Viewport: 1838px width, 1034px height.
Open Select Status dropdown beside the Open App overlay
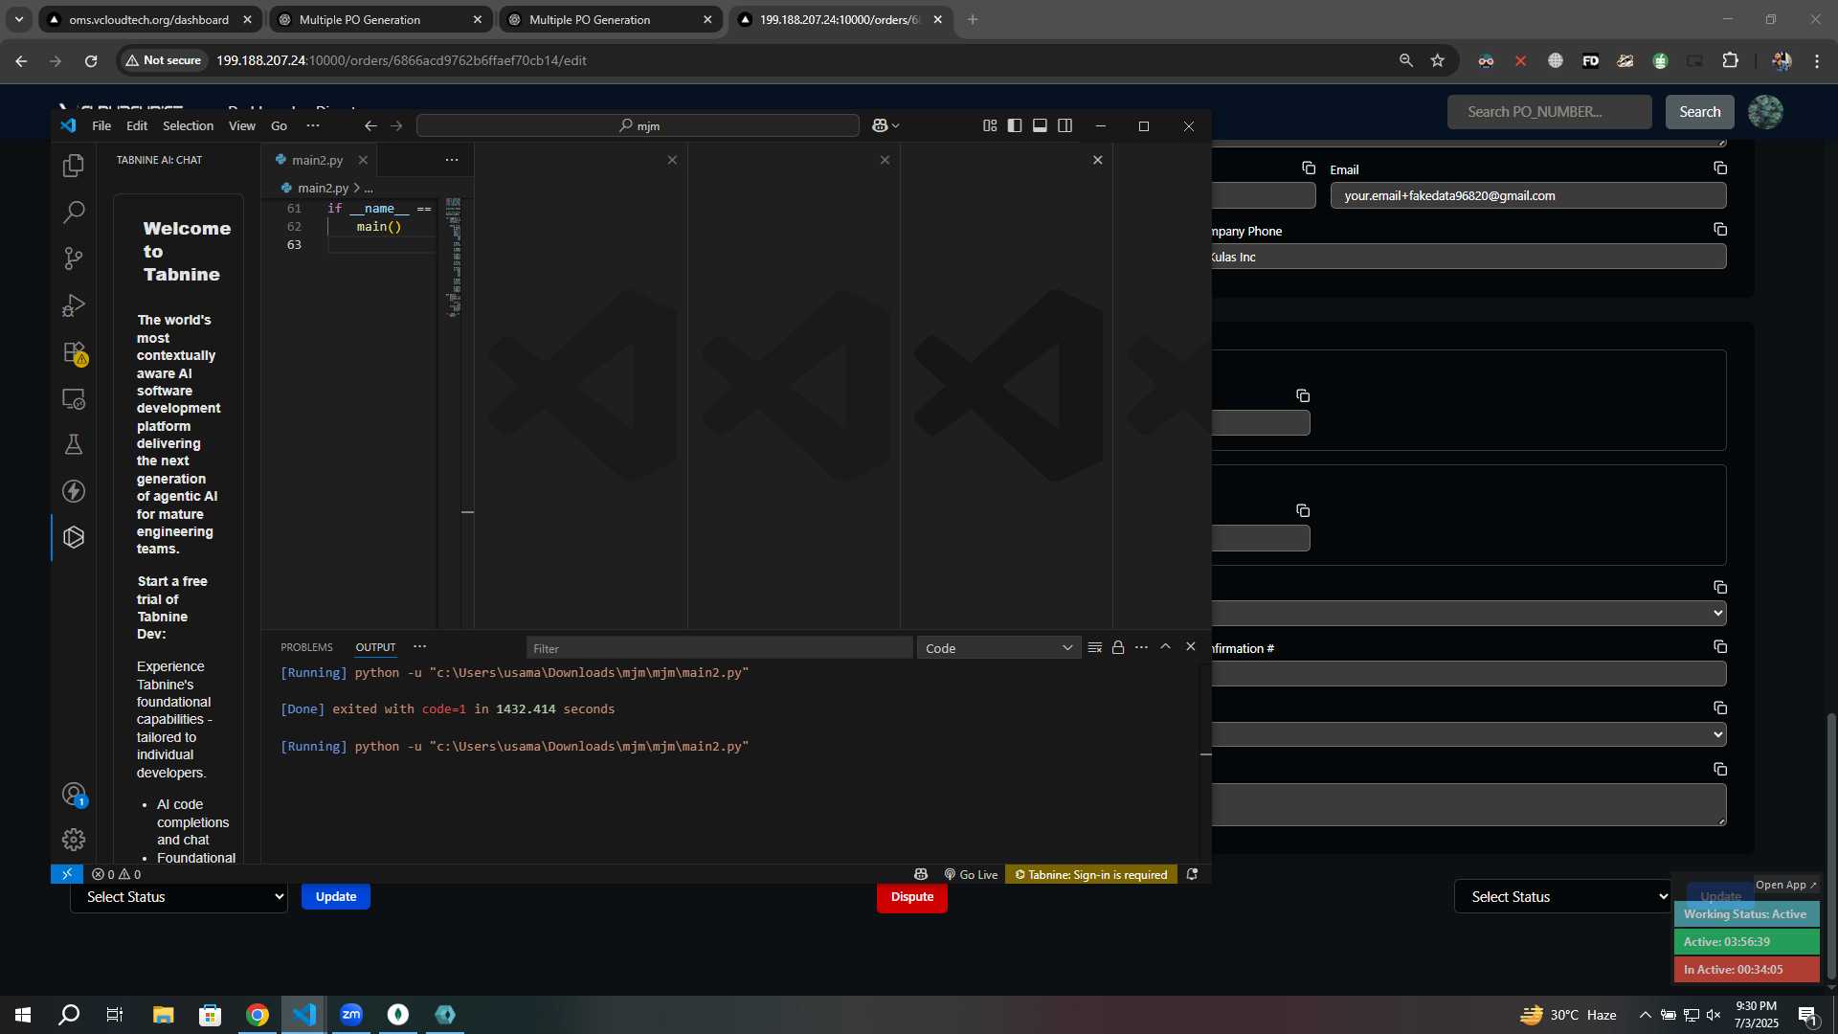click(1562, 897)
